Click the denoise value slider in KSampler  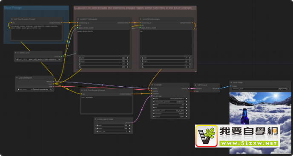(x=170, y=116)
